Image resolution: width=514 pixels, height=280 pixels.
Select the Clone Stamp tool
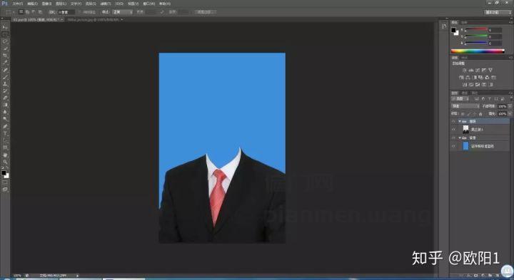(x=5, y=84)
